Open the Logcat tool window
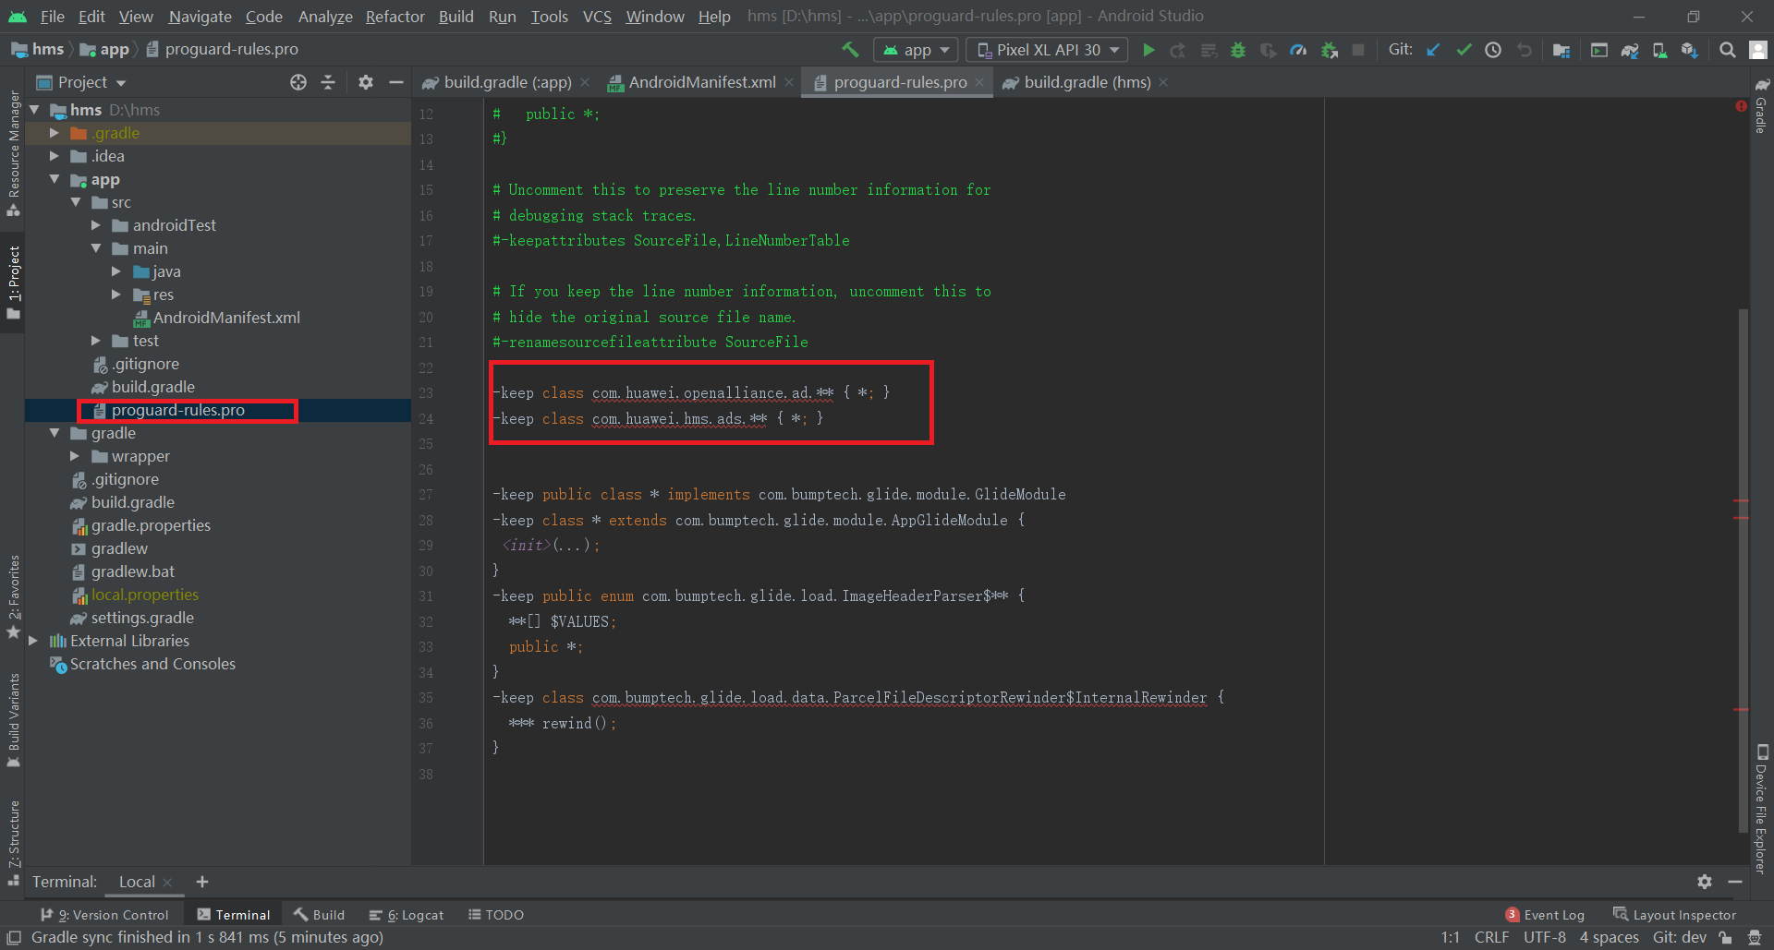 coord(407,915)
